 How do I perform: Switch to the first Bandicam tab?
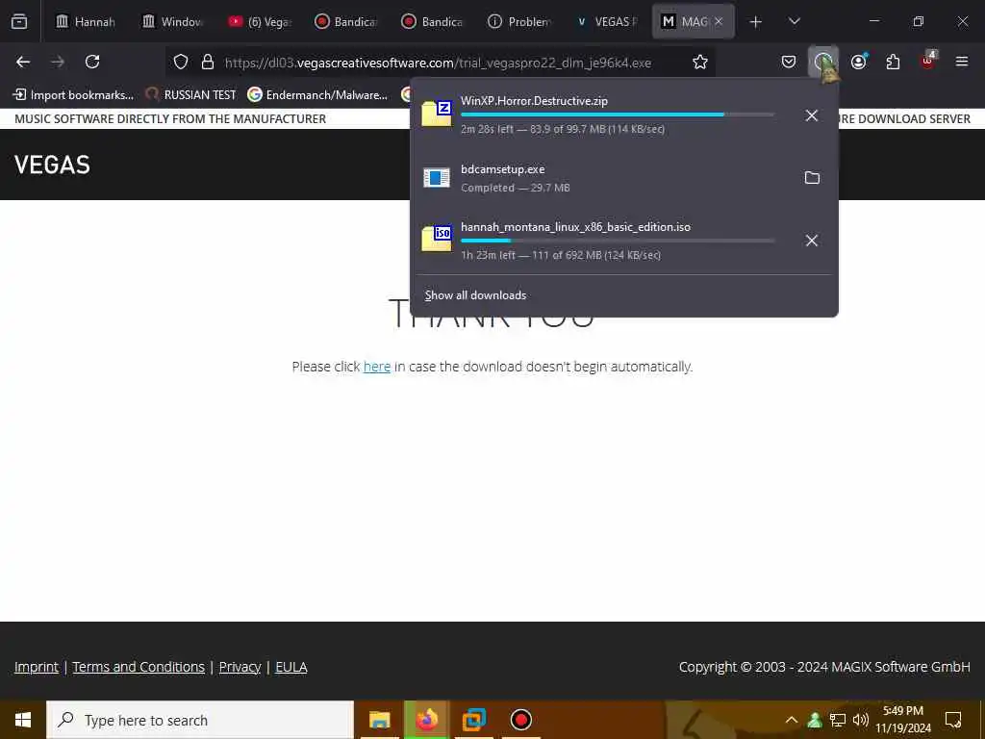(346, 21)
